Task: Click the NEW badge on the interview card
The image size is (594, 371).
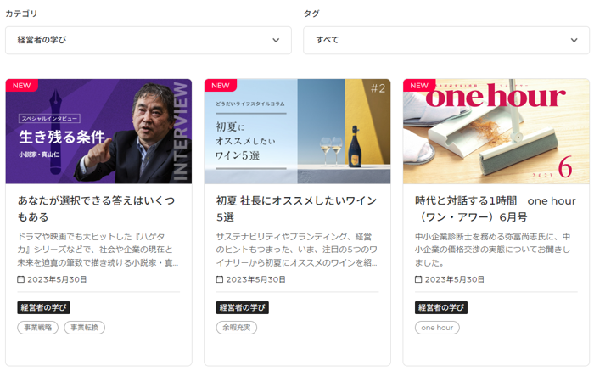Action: (x=21, y=86)
